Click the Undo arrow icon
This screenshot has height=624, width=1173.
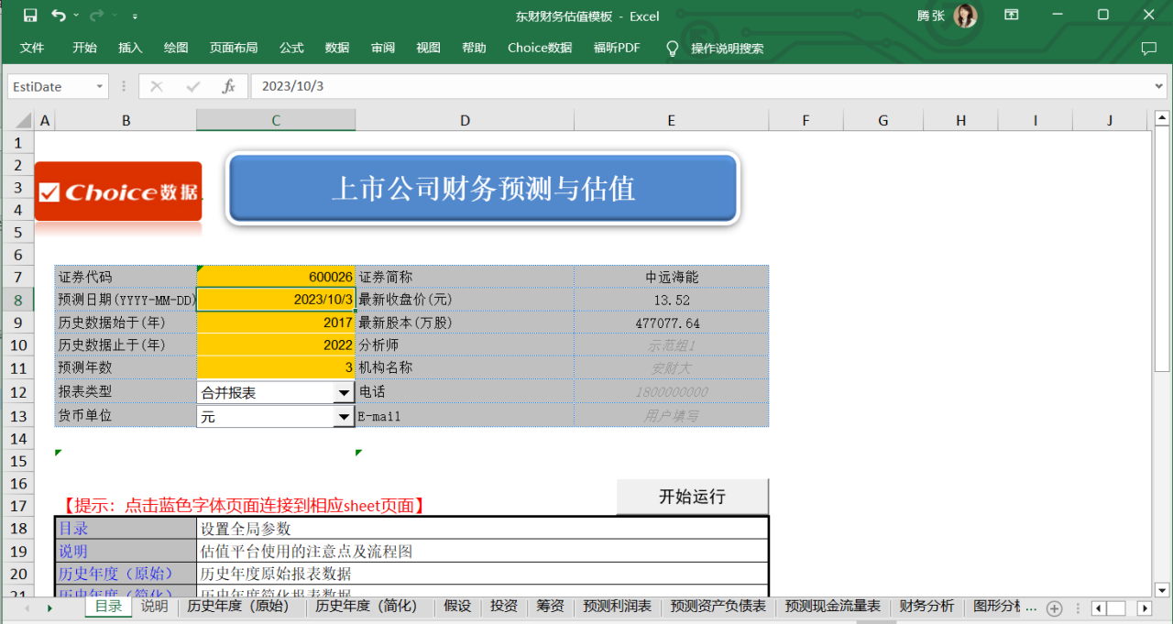click(x=59, y=16)
